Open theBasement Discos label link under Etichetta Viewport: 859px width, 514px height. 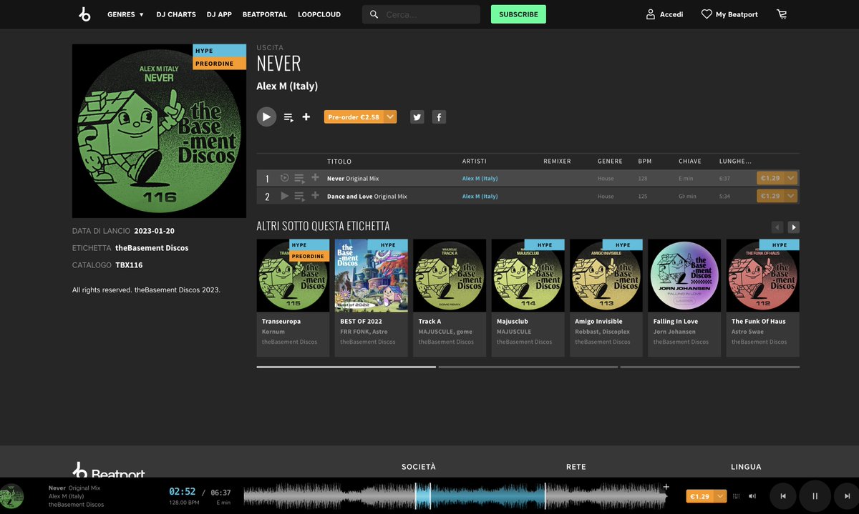tap(152, 248)
